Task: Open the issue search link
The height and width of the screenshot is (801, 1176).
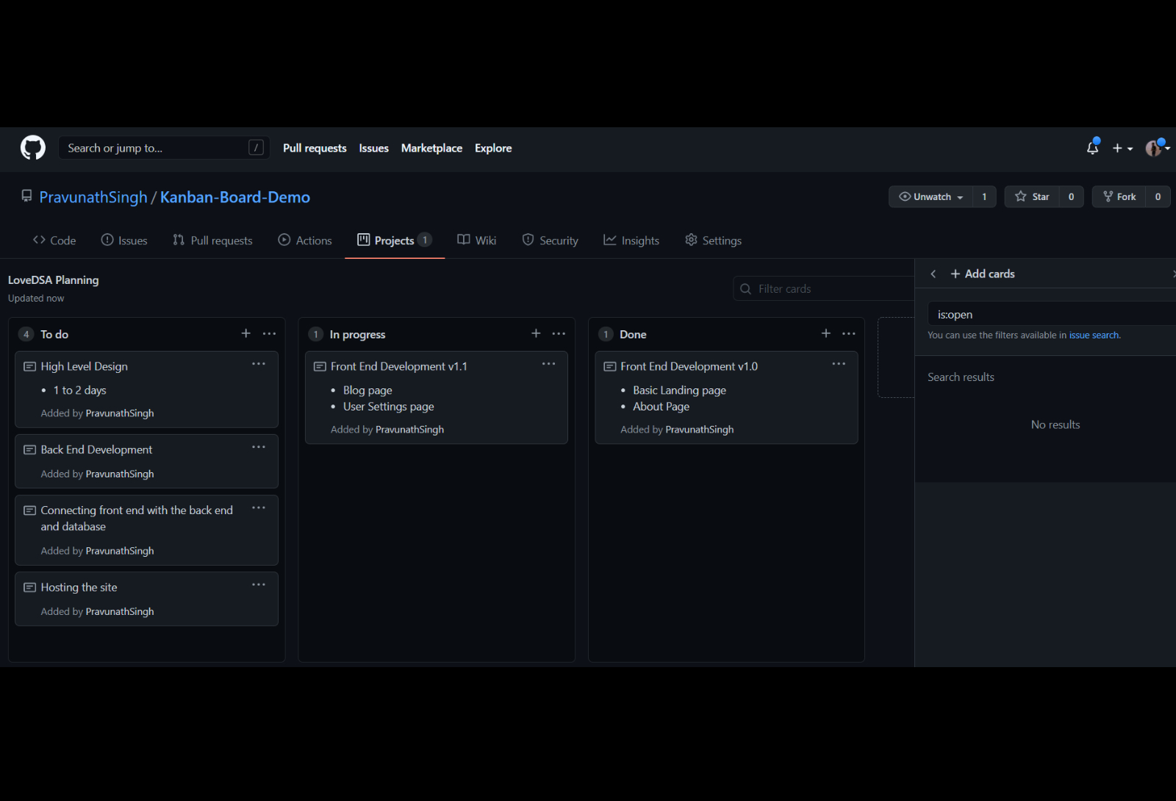Action: point(1094,335)
